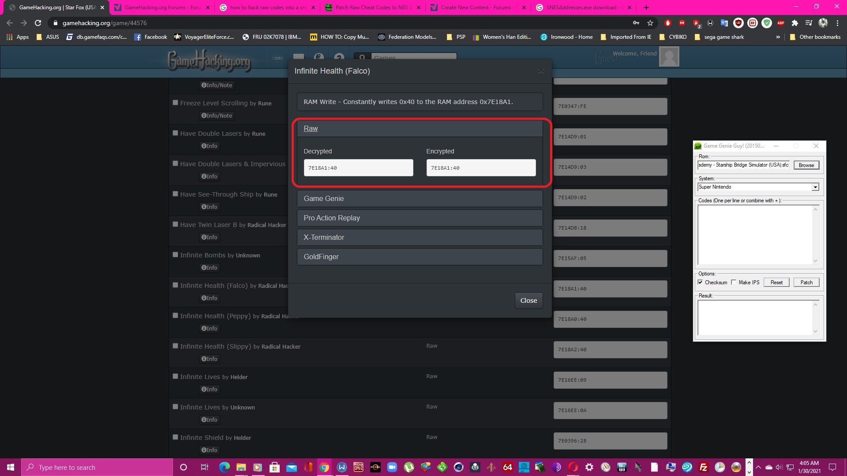Launch Zoom from the taskbar
Screen dimensions: 847x476
[392, 467]
